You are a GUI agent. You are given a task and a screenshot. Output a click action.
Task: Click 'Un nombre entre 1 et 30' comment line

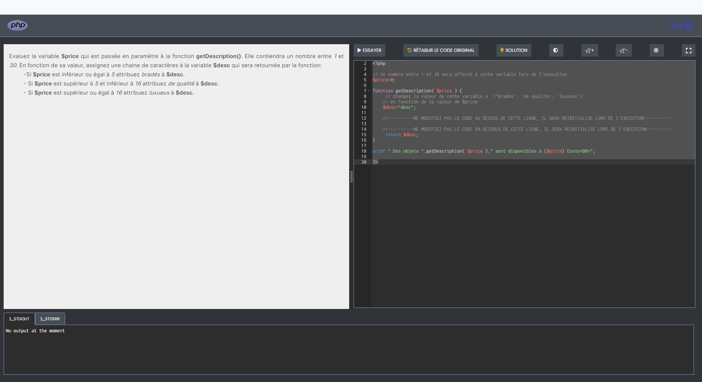pos(470,75)
